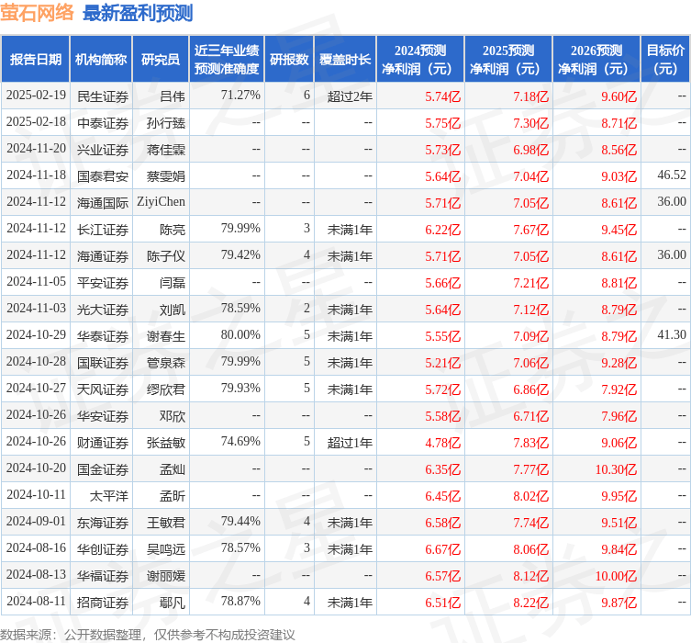691x643 pixels.
Task: Click the date 2025-02-18
Action: click(36, 121)
